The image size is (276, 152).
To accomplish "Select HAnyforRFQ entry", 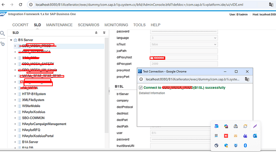I will click(x=31, y=130).
